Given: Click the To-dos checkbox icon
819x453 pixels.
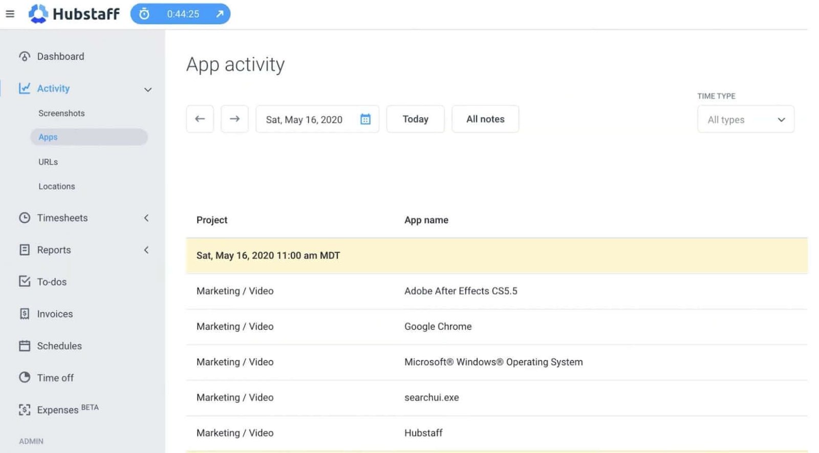Looking at the screenshot, I should pos(25,281).
